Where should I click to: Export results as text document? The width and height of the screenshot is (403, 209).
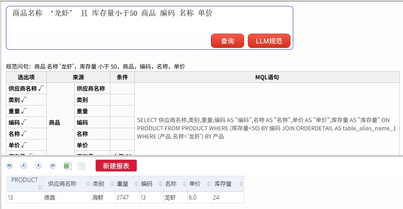[82, 166]
